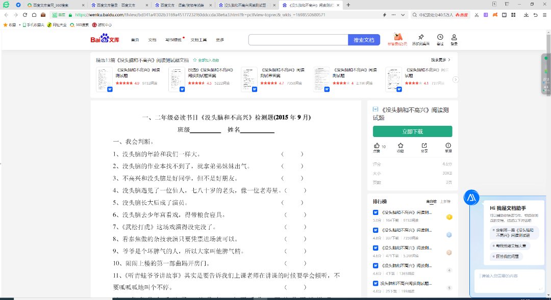
Task: Click the 举报 report icon
Action: click(x=448, y=146)
